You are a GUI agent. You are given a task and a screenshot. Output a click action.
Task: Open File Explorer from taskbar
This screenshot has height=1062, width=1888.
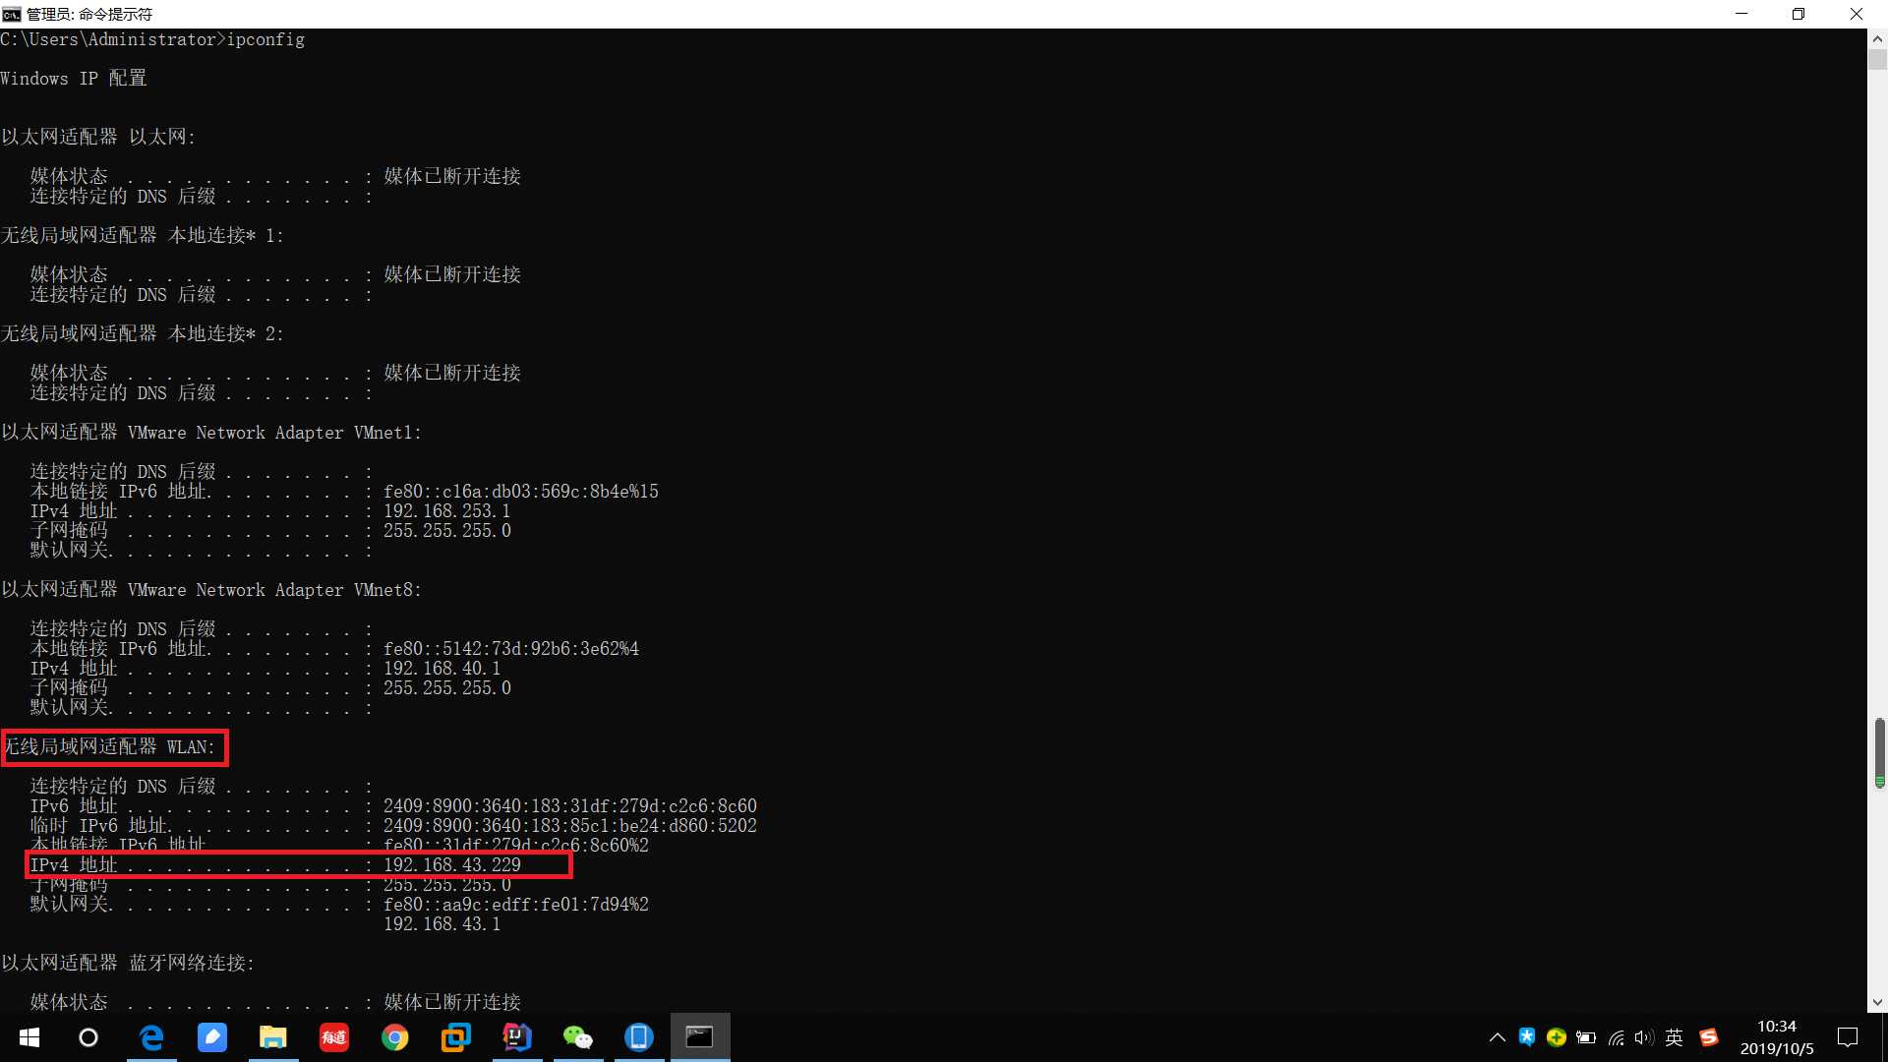tap(273, 1037)
